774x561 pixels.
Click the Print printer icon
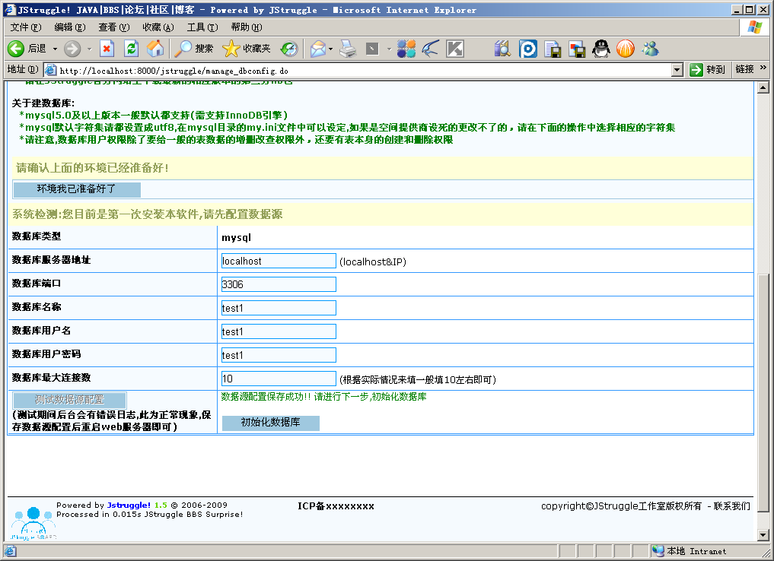click(348, 49)
